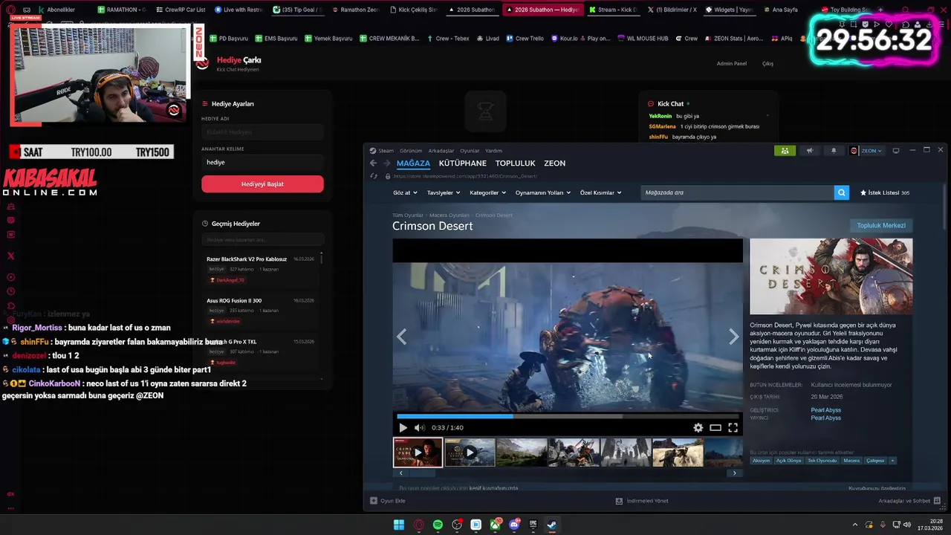Switch to the TOPLULUK tab
Screen dimensions: 951x535
point(515,163)
